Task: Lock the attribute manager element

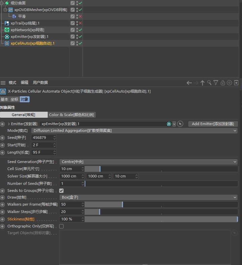Action: pos(223,83)
